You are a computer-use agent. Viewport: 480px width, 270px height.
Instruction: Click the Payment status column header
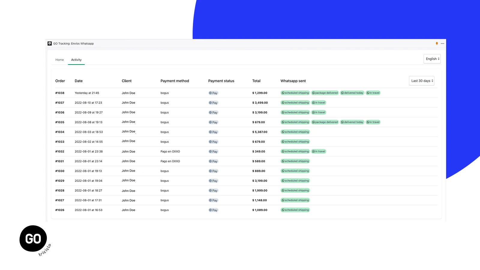(x=221, y=81)
